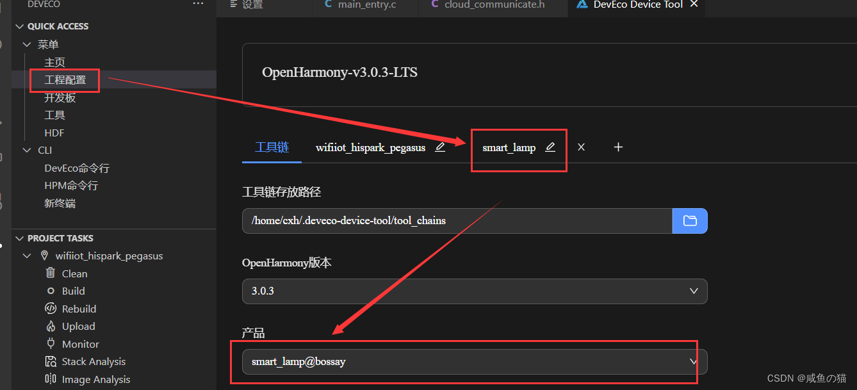Browse for toolchain folder with folder button
857x390 pixels.
pos(690,221)
